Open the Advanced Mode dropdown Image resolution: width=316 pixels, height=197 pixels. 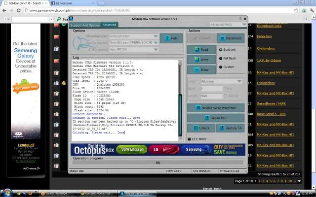pyautogui.click(x=228, y=24)
